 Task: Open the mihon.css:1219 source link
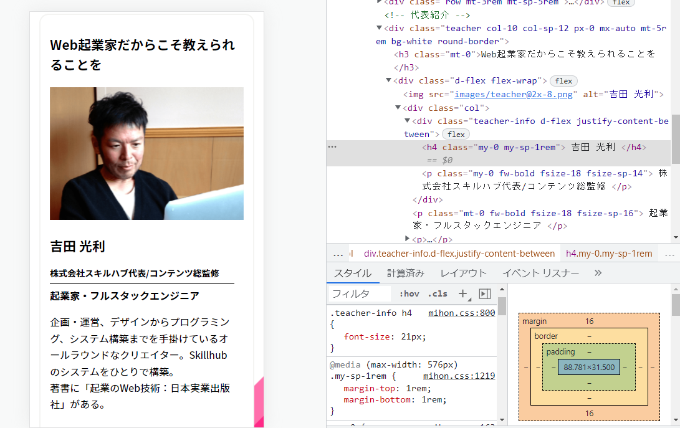click(x=459, y=376)
